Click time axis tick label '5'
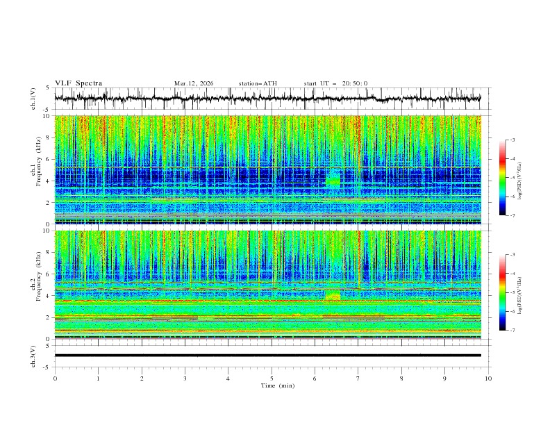Image resolution: width=550 pixels, height=425 pixels. click(272, 378)
